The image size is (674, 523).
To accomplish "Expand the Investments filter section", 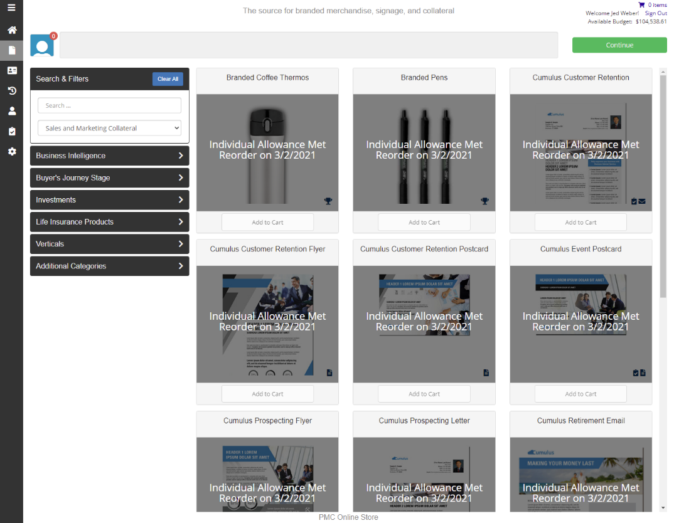I will click(109, 200).
